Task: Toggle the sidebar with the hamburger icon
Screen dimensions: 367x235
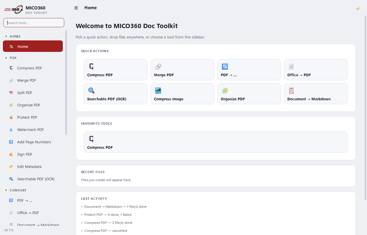Action: pos(76,8)
